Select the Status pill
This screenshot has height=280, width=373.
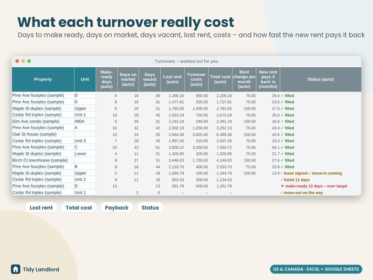(150, 208)
